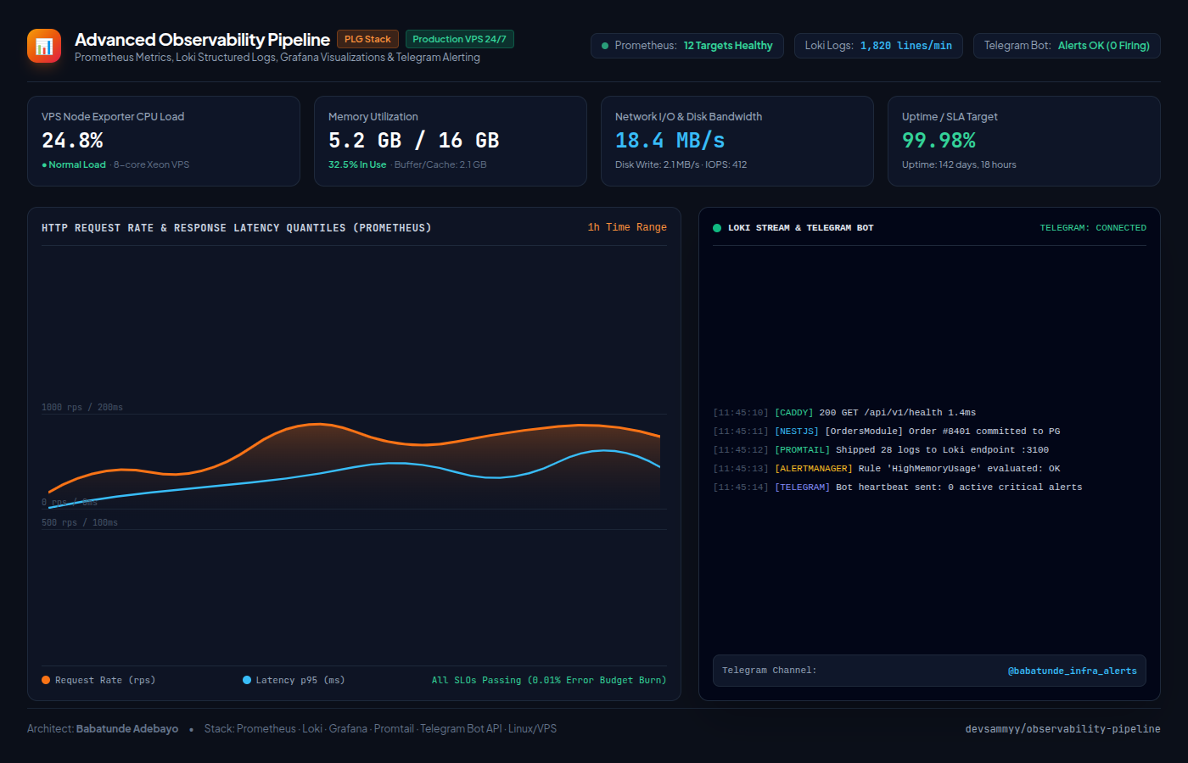Click the LOKI STREAM & TELEGRAM BOT heading

[800, 228]
